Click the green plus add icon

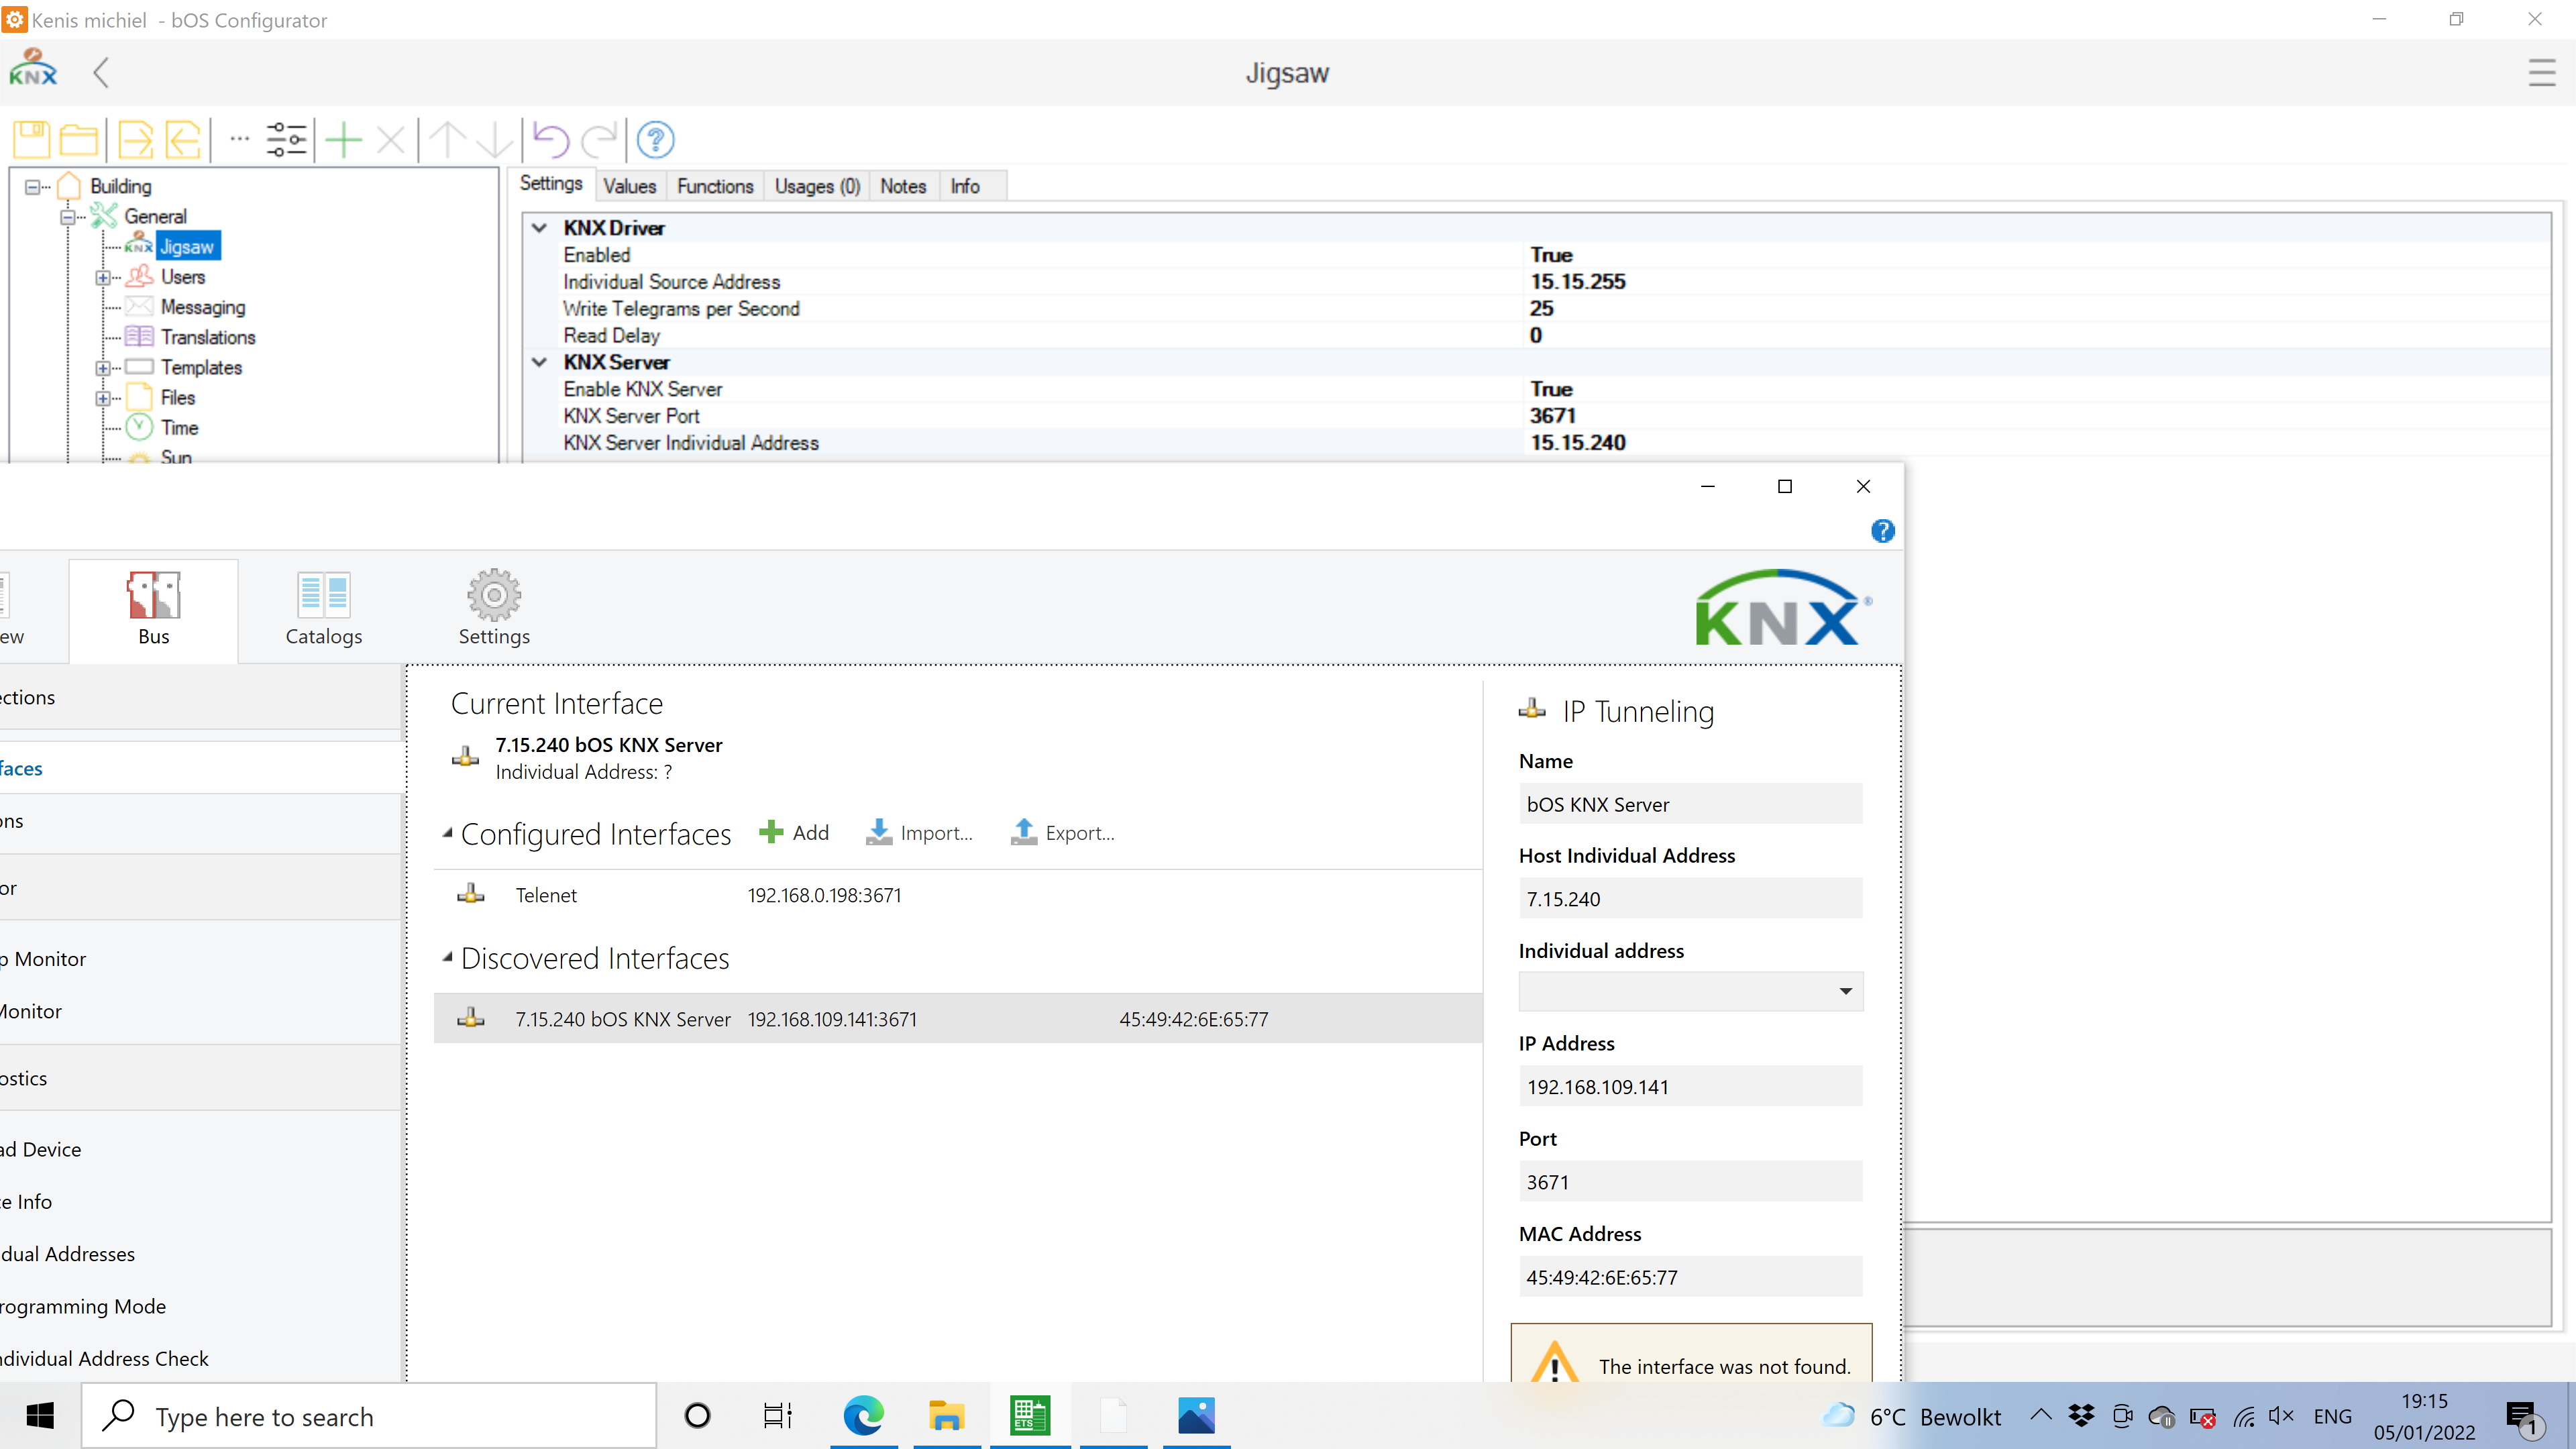[343, 140]
